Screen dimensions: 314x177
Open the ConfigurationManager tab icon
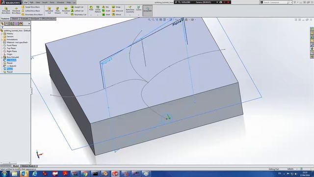[12, 24]
